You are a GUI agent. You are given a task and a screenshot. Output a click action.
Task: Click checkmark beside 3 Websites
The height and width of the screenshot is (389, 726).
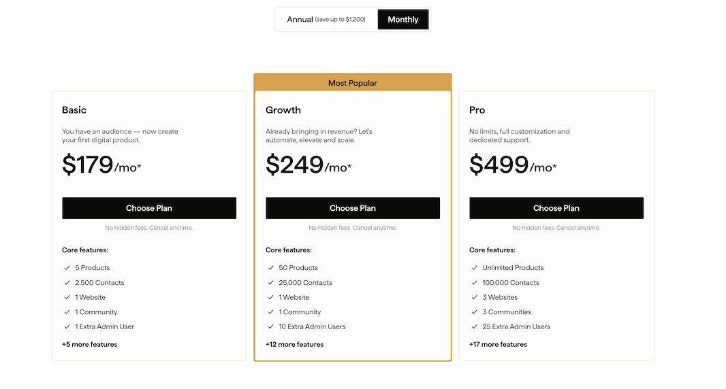tap(475, 298)
